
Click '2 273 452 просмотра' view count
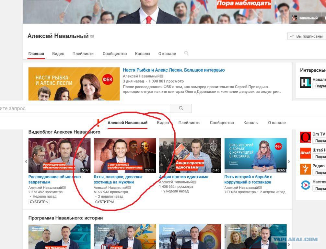[x=45, y=192]
